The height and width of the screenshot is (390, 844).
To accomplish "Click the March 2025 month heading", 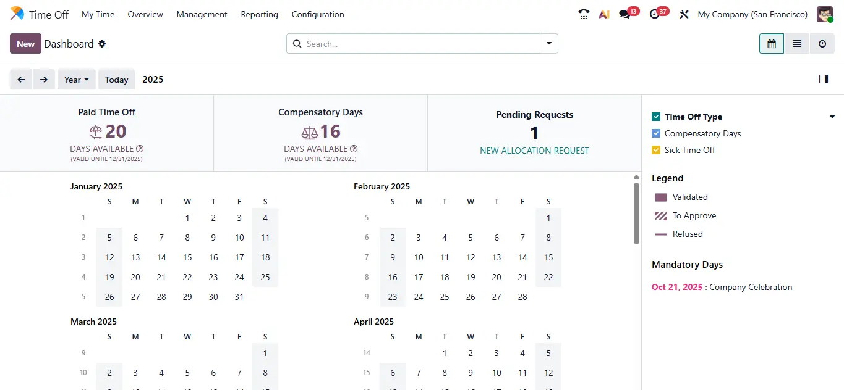I will pyautogui.click(x=93, y=322).
